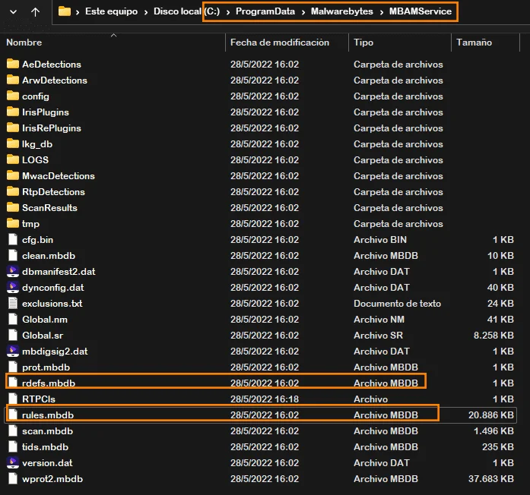
Task: Click the AeDetections folder icon
Action: 13,64
